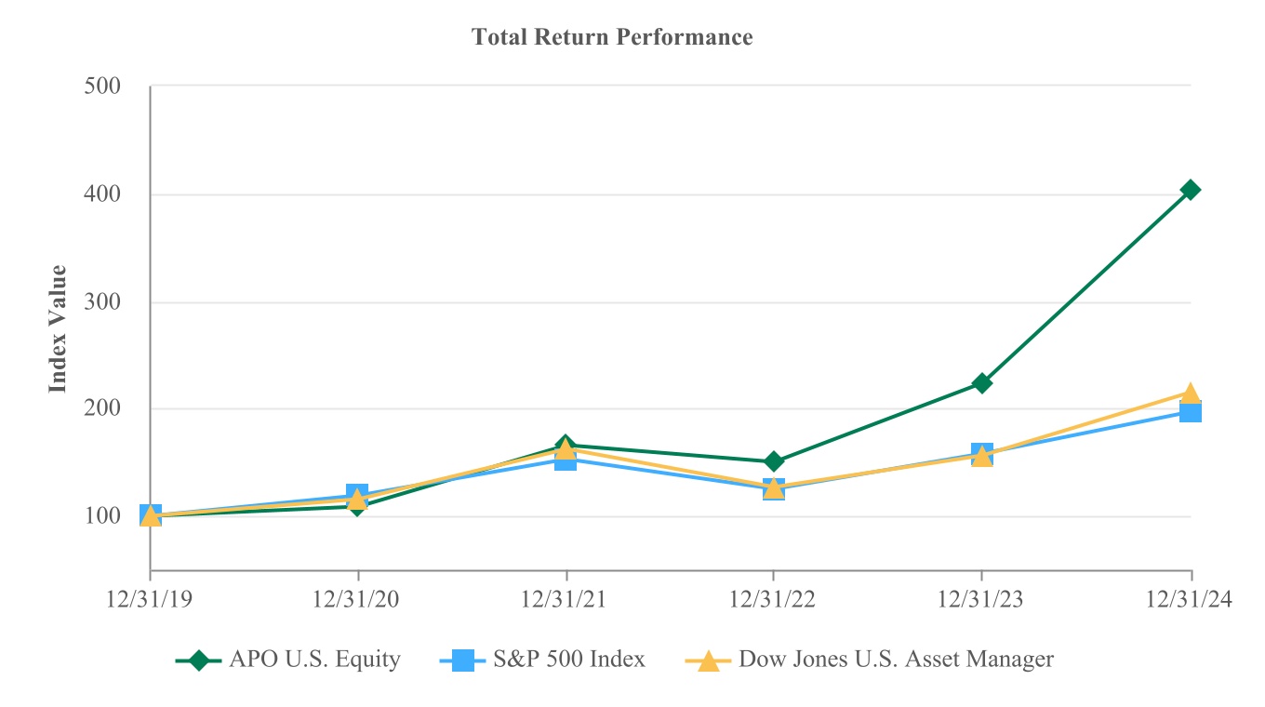Click the "S&P 500 Index" legend label
1265x707 pixels.
571,660
